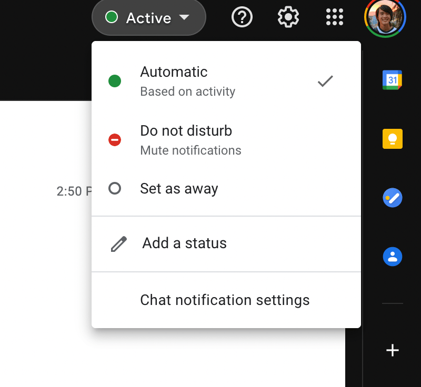
Task: Click the green status dot in Active button
Action: point(112,17)
